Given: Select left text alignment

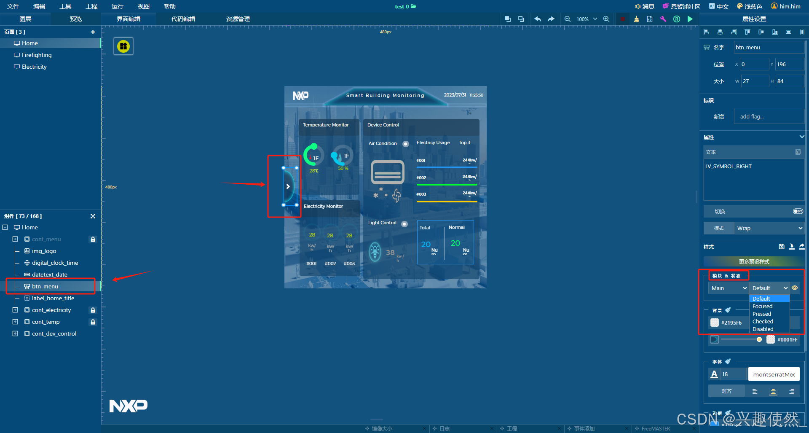Looking at the screenshot, I should click(755, 391).
